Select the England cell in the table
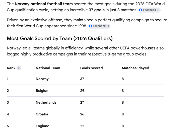Viewport: 186px width, 138px height. 43,126
